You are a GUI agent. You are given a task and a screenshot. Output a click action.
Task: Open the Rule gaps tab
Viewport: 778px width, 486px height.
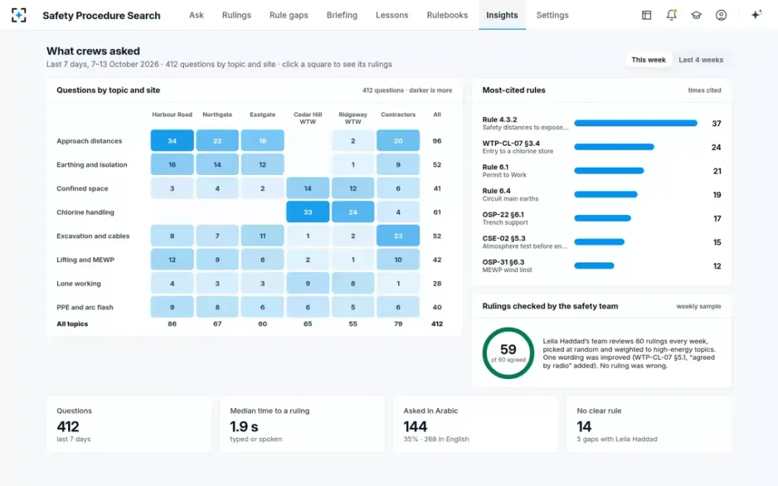(x=289, y=15)
